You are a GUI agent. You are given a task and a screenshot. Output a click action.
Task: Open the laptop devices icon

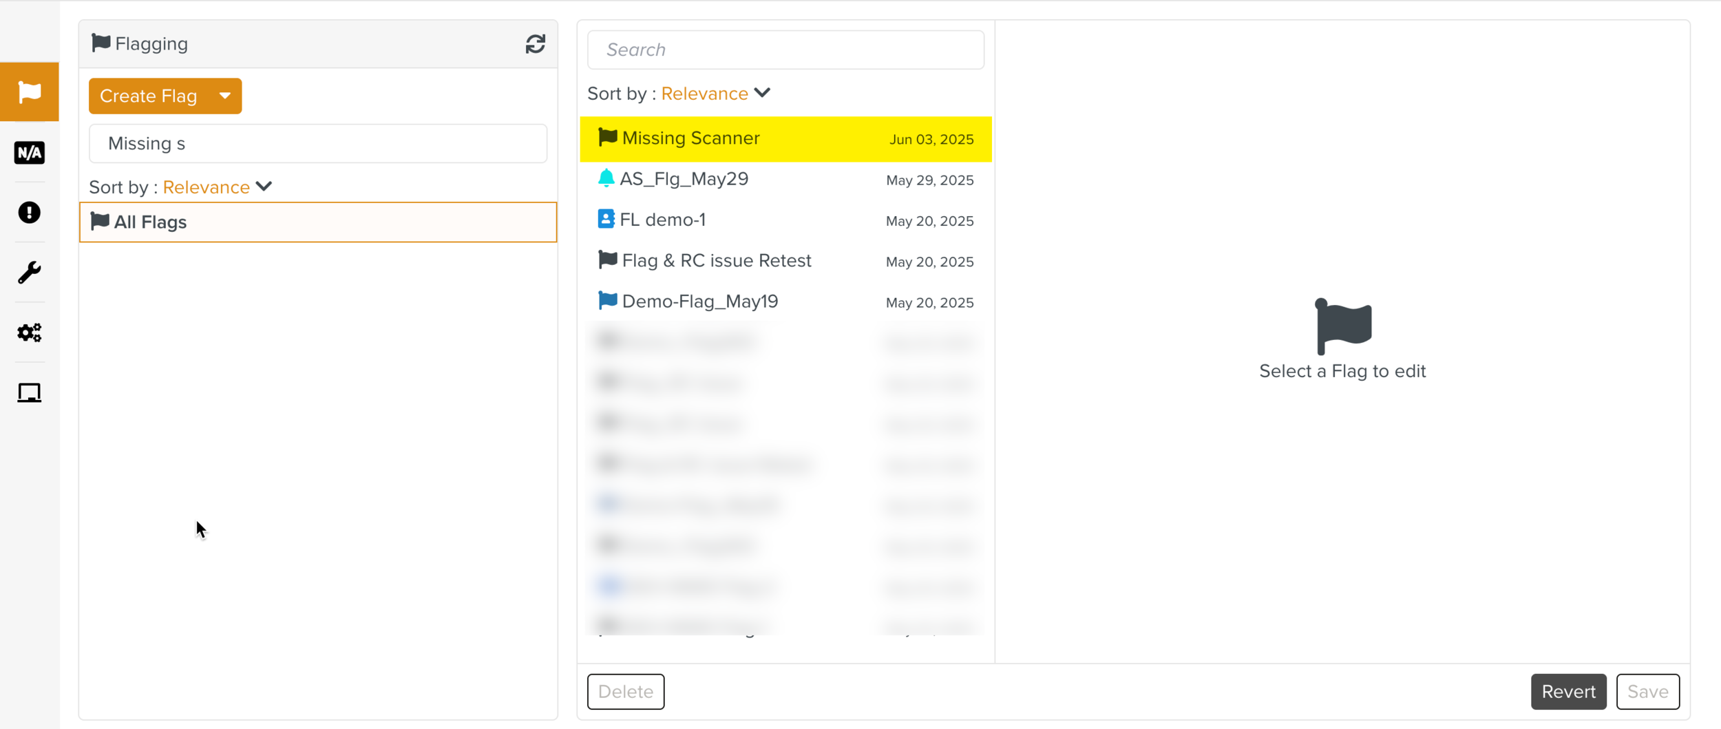[30, 393]
